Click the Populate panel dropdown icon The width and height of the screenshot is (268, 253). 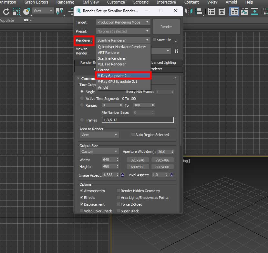(28, 20)
